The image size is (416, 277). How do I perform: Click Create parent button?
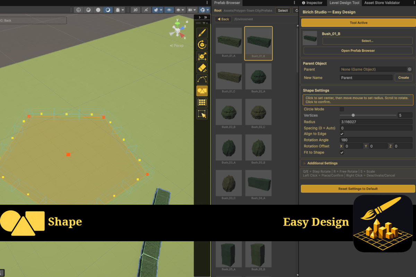point(404,78)
